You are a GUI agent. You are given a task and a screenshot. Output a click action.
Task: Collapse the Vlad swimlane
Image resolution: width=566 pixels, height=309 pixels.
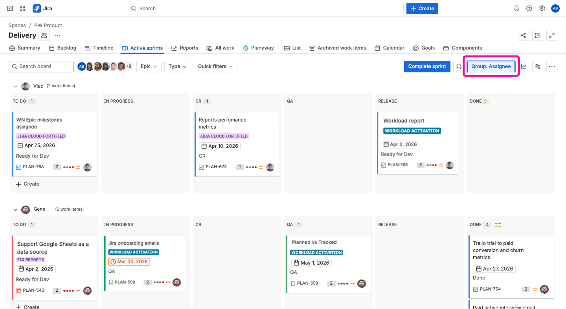click(16, 86)
